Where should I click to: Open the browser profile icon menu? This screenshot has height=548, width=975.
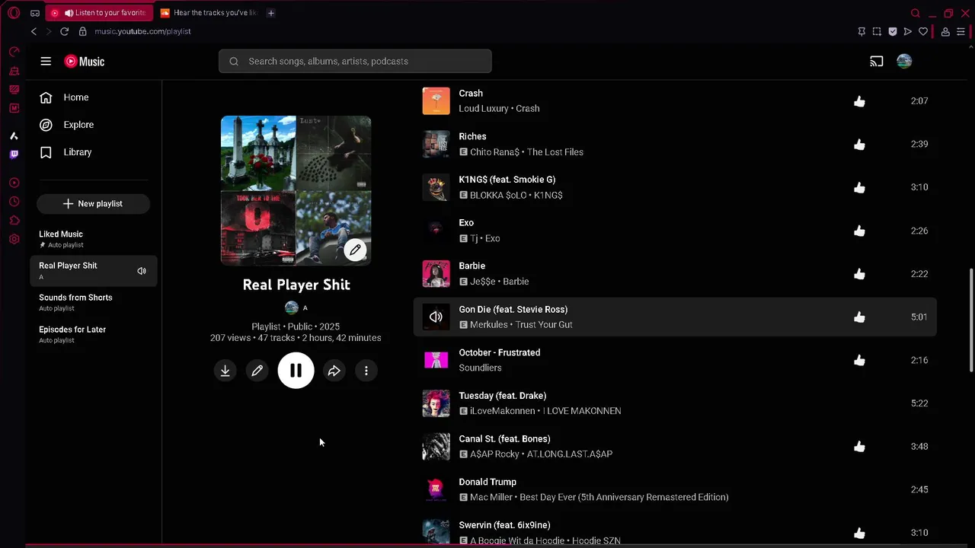pyautogui.click(x=945, y=31)
